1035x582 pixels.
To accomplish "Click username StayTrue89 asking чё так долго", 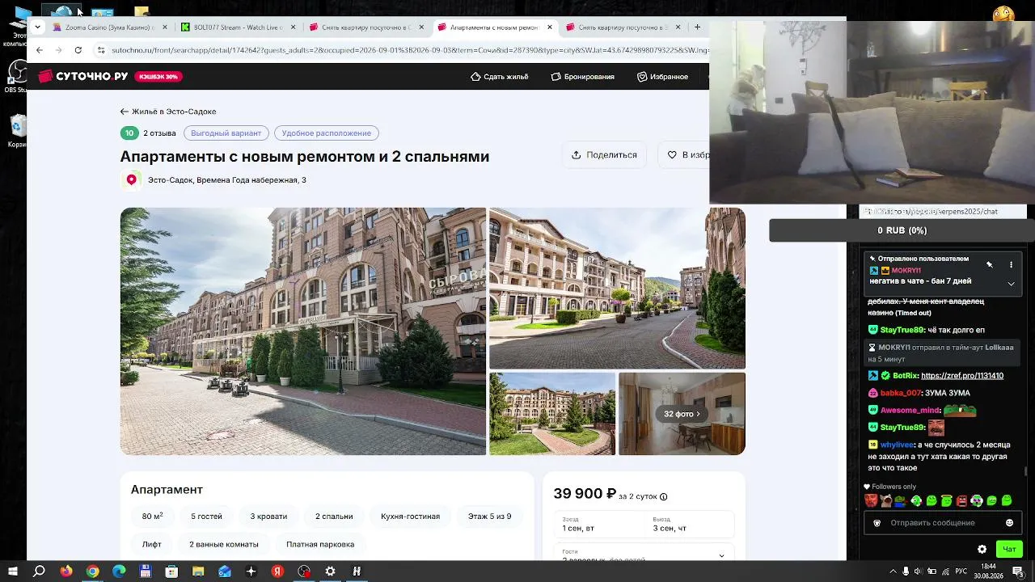I will click(902, 330).
